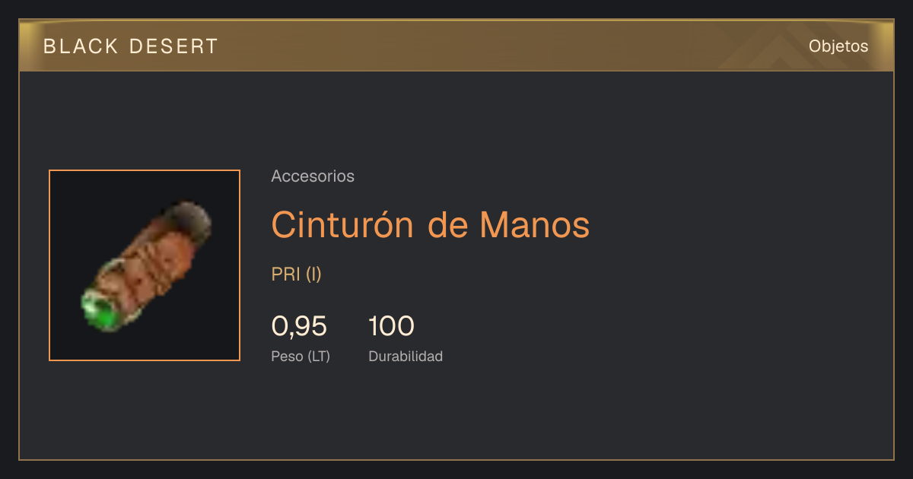Viewport: 913px width, 479px height.
Task: Select the word DESERT in the header
Action: (x=174, y=46)
